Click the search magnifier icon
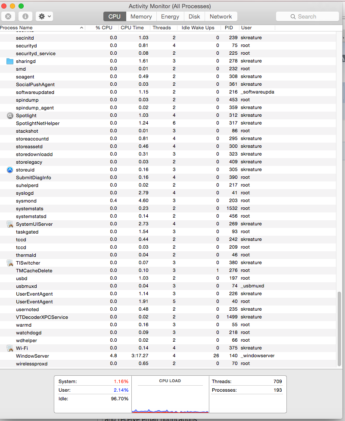345x421 pixels. [x=293, y=17]
